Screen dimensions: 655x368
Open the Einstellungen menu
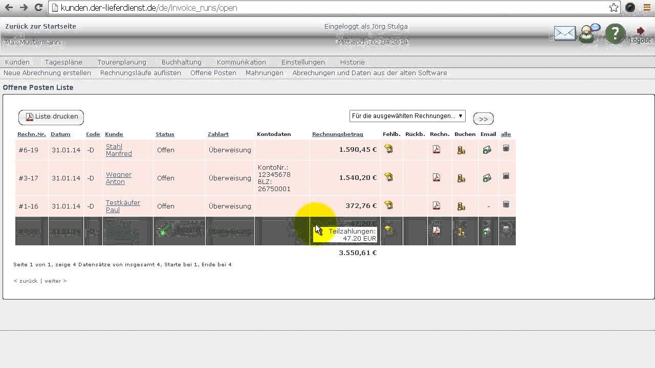pyautogui.click(x=303, y=62)
